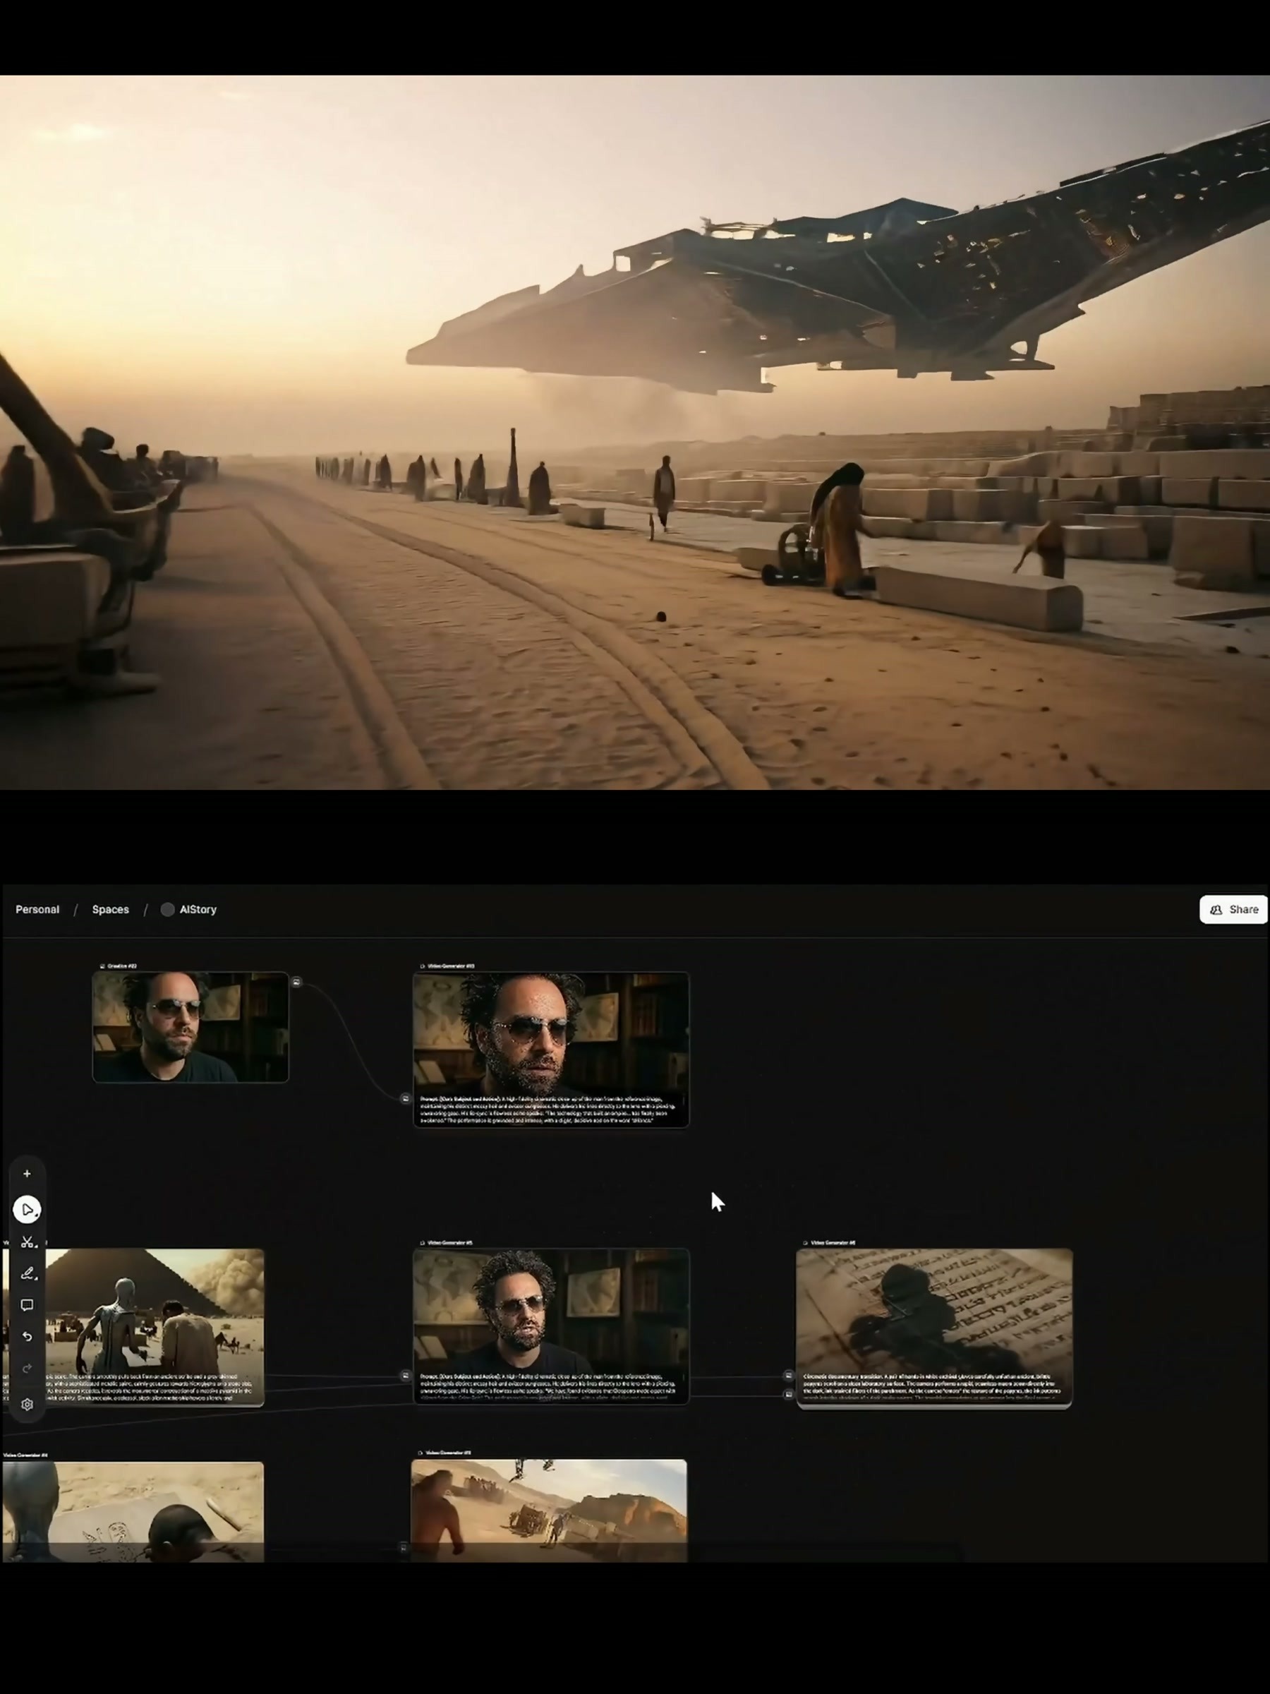Click the lower input port of the manuscript node
This screenshot has width=1270, height=1694.
[x=789, y=1395]
